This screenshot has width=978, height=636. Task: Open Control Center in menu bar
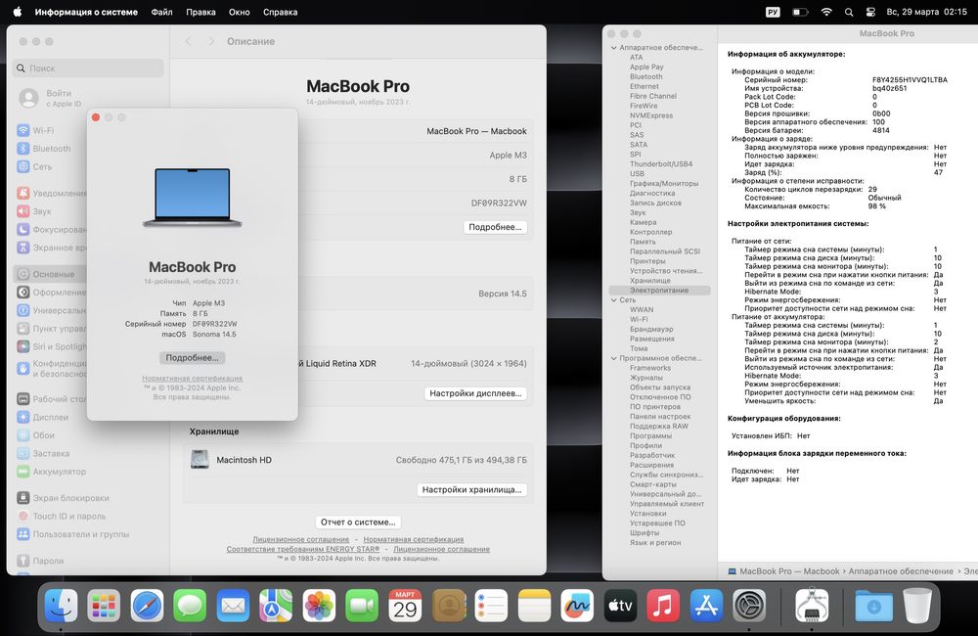870,12
